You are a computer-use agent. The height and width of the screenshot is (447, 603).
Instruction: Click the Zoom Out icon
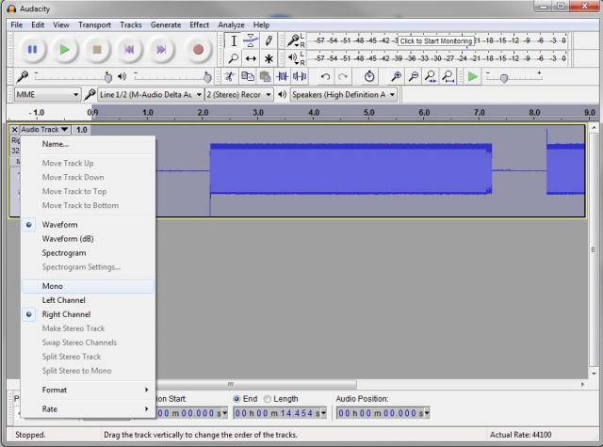[414, 77]
